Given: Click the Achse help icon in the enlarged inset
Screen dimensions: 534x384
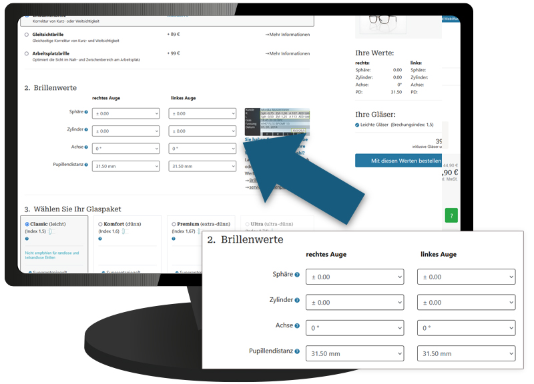Looking at the screenshot, I should [297, 326].
